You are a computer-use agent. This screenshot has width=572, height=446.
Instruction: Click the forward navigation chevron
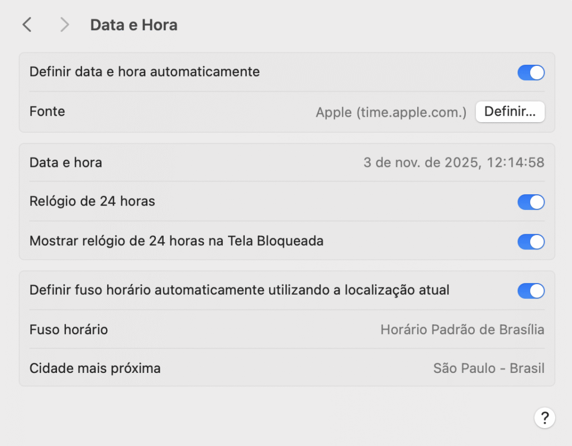pyautogui.click(x=64, y=25)
